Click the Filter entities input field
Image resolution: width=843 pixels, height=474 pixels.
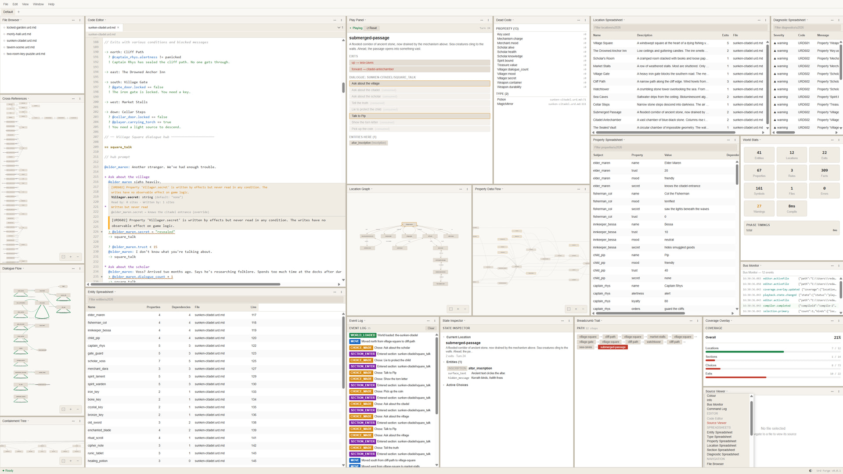point(215,299)
